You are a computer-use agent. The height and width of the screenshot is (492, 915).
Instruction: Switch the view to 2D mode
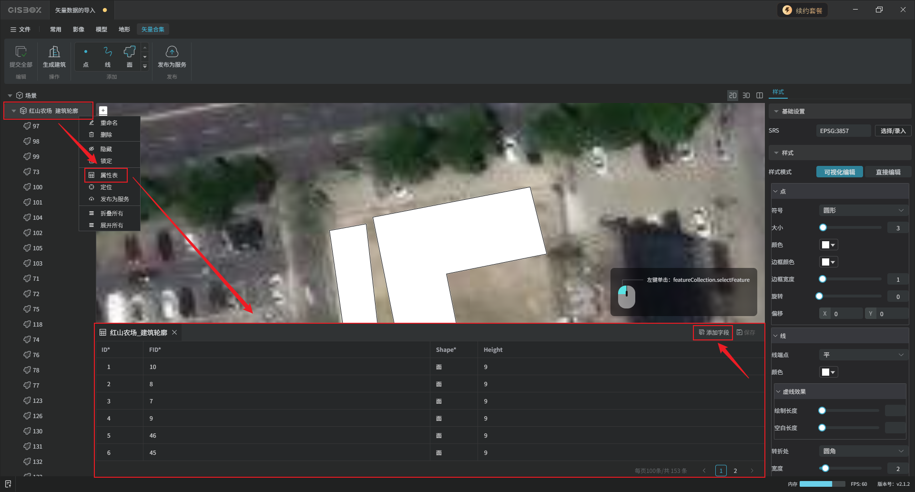[732, 95]
